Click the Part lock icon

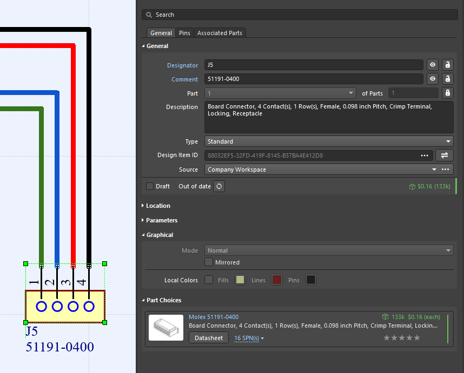click(447, 93)
